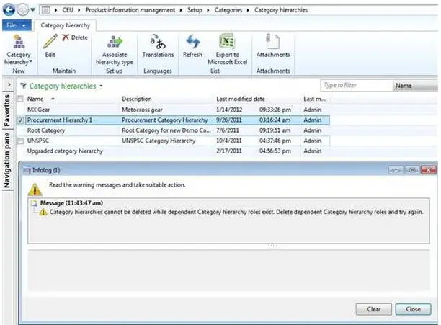Click the Clear button in Infolog
Screen dimensions: 441x325
[x=373, y=309]
